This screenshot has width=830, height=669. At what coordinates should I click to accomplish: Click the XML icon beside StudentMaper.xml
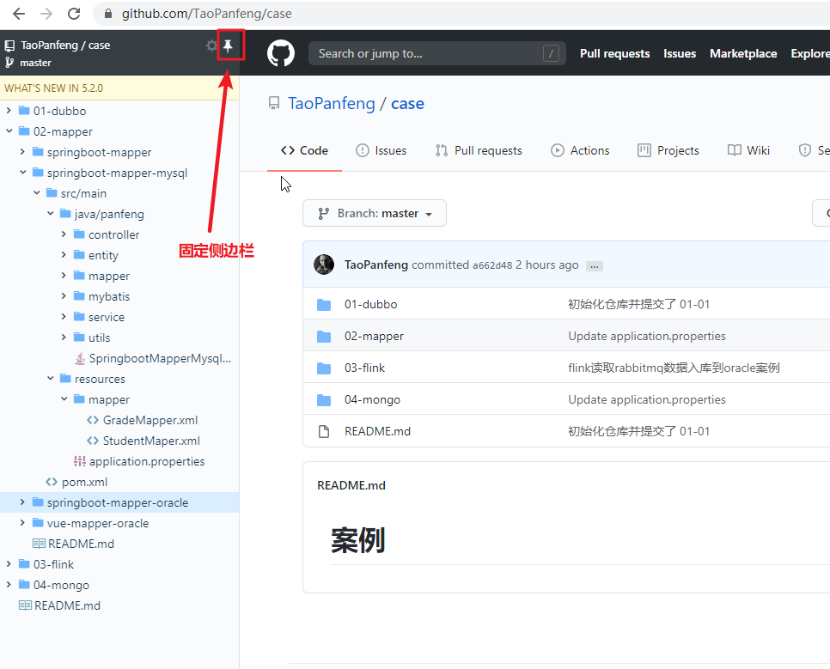(93, 441)
